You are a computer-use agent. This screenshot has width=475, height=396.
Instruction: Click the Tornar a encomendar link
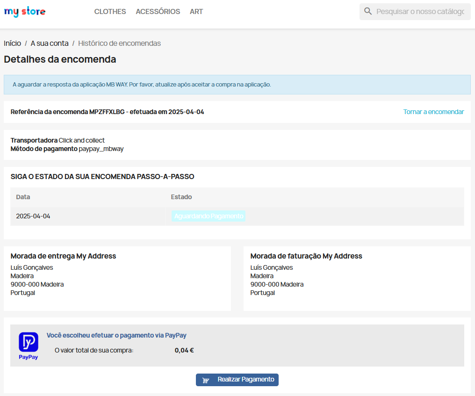tap(433, 112)
